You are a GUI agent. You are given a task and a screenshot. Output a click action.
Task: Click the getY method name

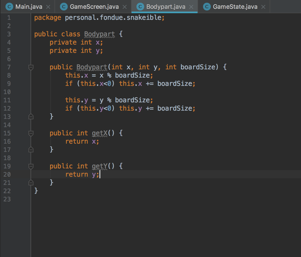pos(99,166)
